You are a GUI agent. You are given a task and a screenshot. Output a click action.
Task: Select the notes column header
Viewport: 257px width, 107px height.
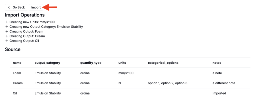click(217, 63)
